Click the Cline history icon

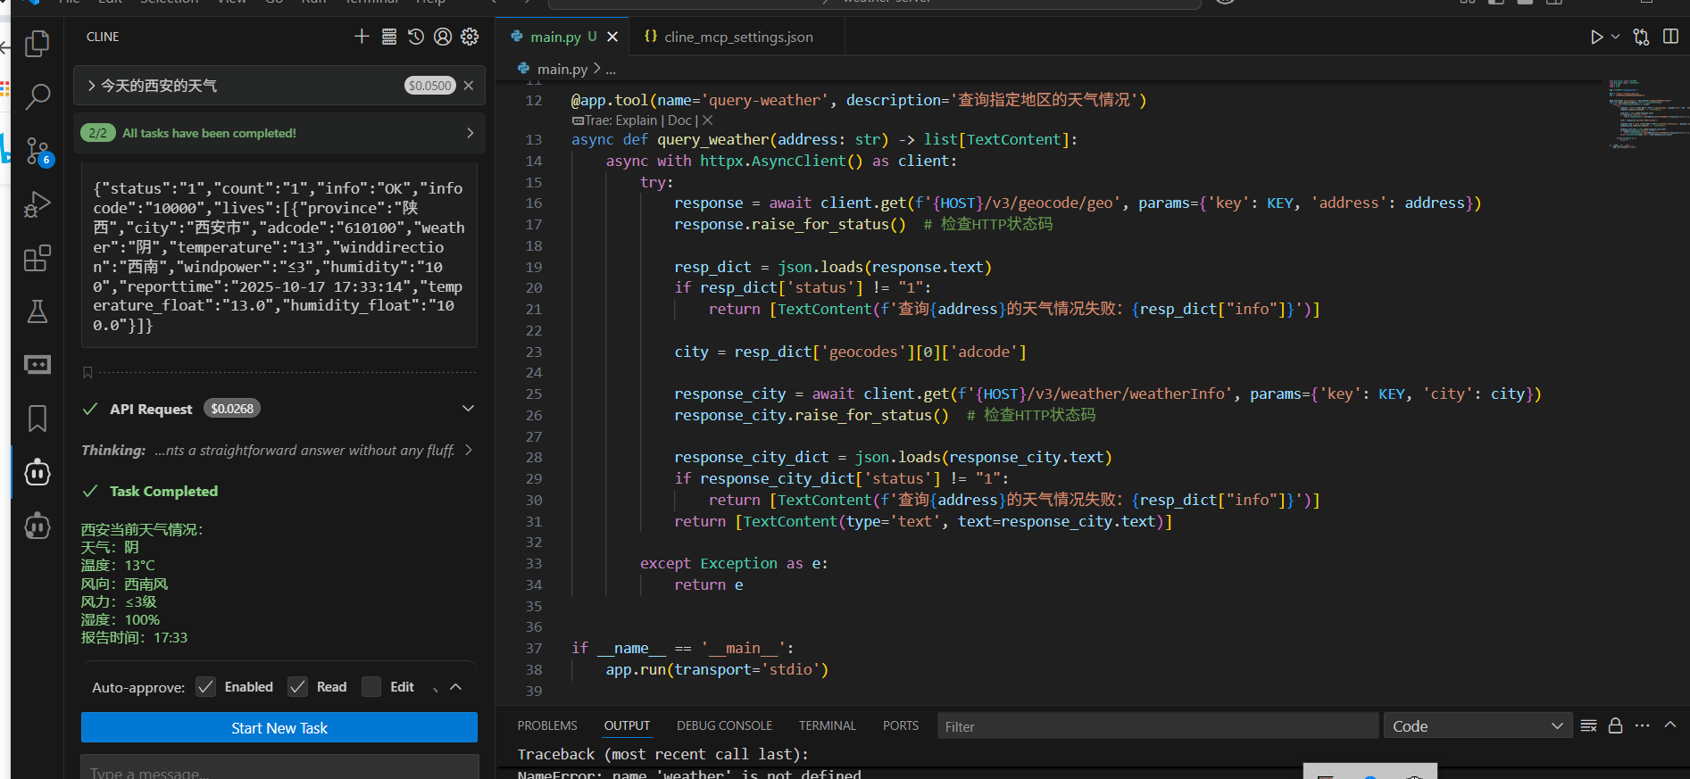pyautogui.click(x=416, y=37)
